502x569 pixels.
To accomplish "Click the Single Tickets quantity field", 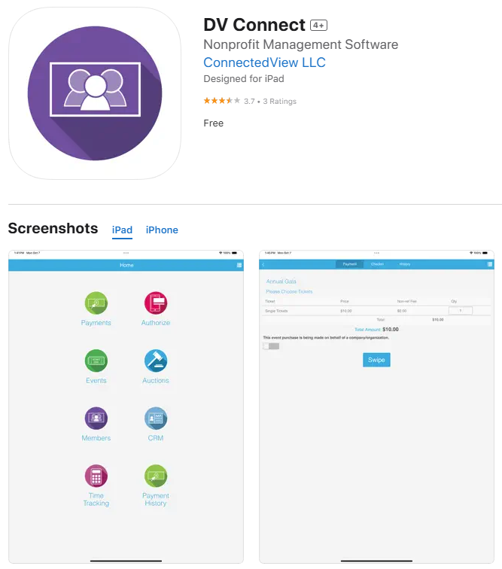I will pos(461,311).
